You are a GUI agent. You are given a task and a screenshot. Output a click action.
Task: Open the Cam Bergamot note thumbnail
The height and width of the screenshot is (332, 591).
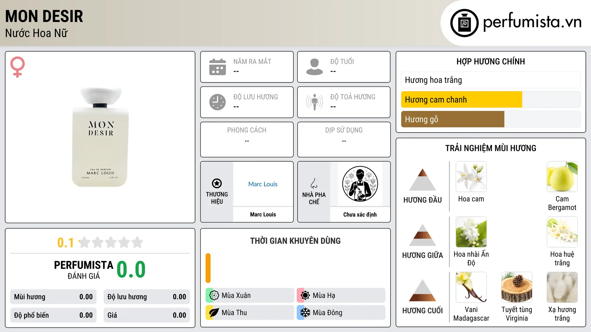[x=562, y=176]
